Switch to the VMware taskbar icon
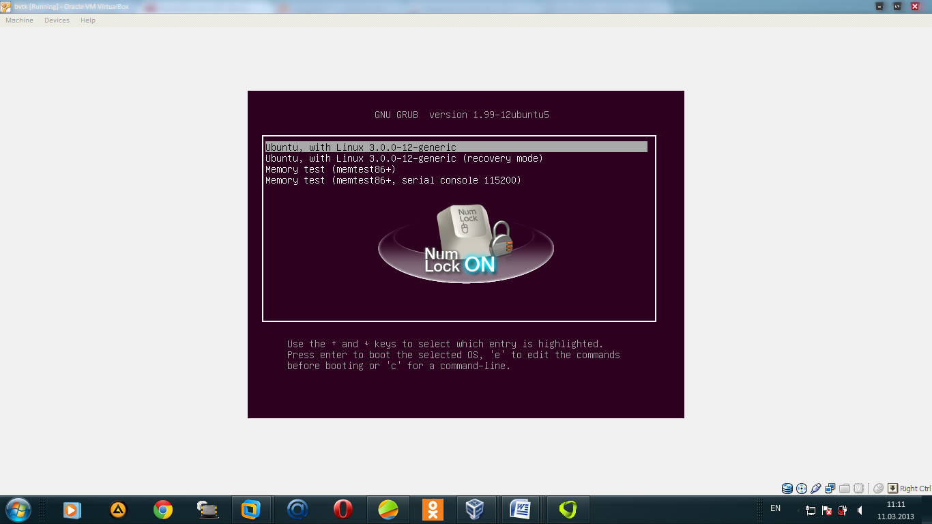 (x=251, y=510)
